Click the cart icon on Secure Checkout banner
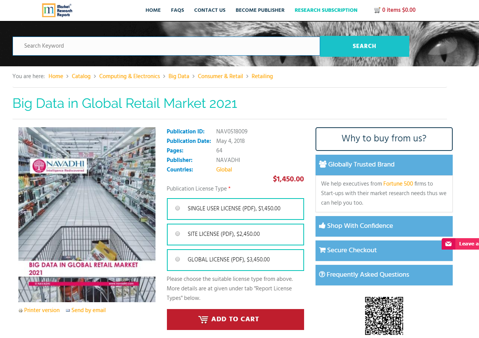 tap(323, 250)
